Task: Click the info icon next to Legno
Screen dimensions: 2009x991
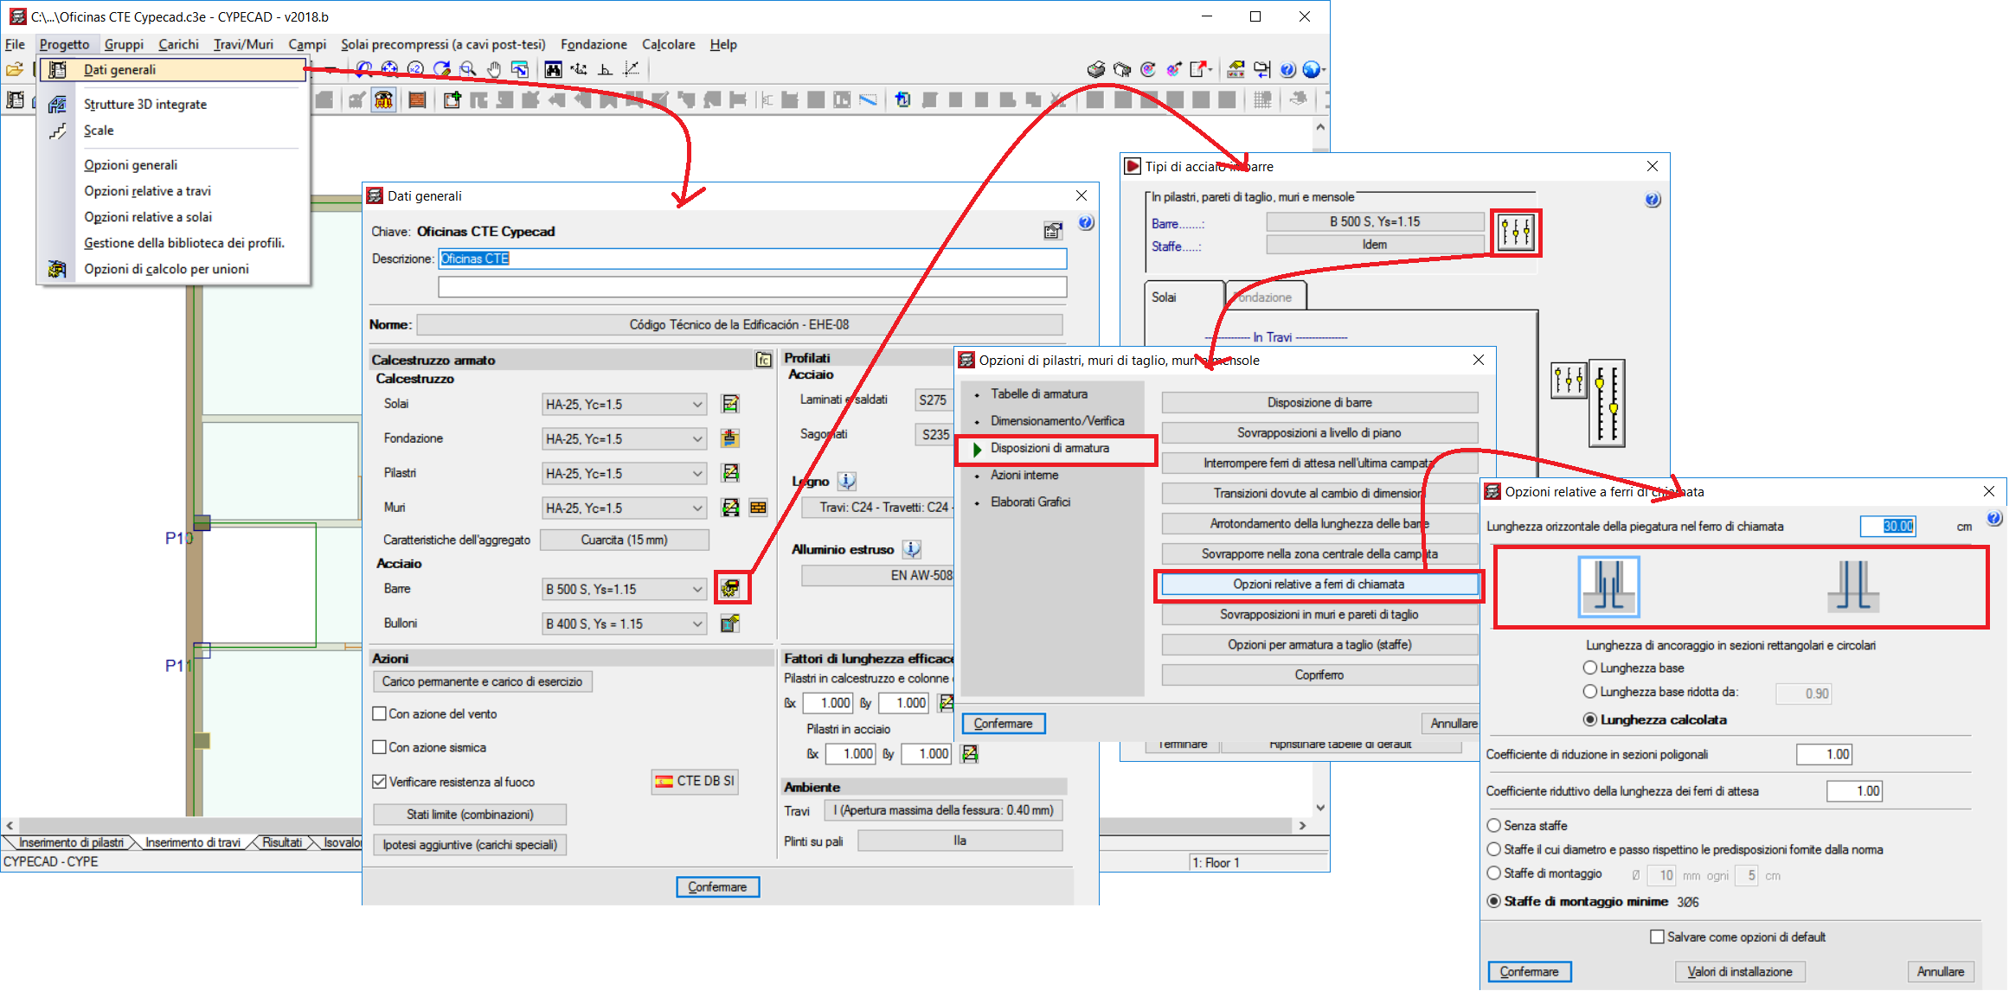Action: (x=847, y=481)
